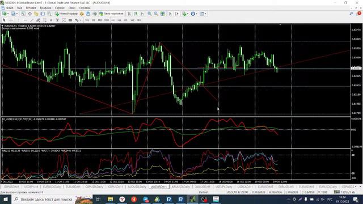Open the Windows Start menu
Image resolution: width=363 pixels, height=204 pixels.
pyautogui.click(x=6, y=199)
